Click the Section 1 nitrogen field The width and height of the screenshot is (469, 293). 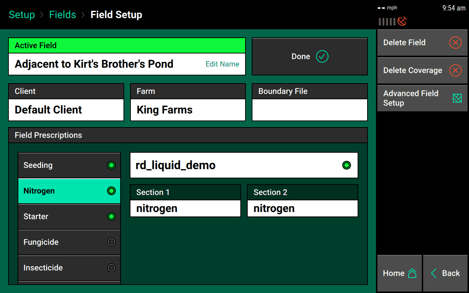pyautogui.click(x=185, y=208)
